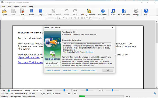Viewport: 158px width, 98px height.
Task: Click the vertical scrollbar down arrow
Action: click(157, 87)
